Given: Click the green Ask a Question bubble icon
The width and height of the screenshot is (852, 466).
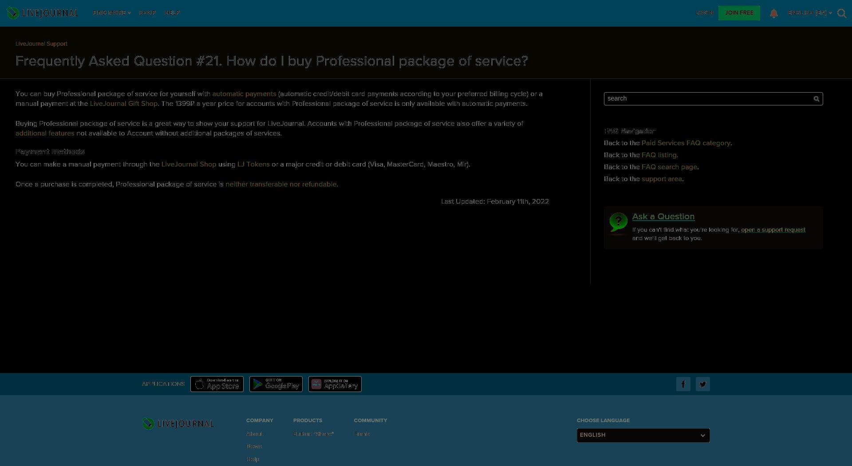Looking at the screenshot, I should 618,223.
